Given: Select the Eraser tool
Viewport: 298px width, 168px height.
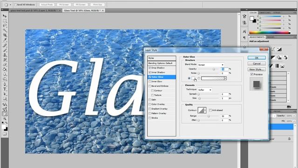Looking at the screenshot, I should coord(5,64).
